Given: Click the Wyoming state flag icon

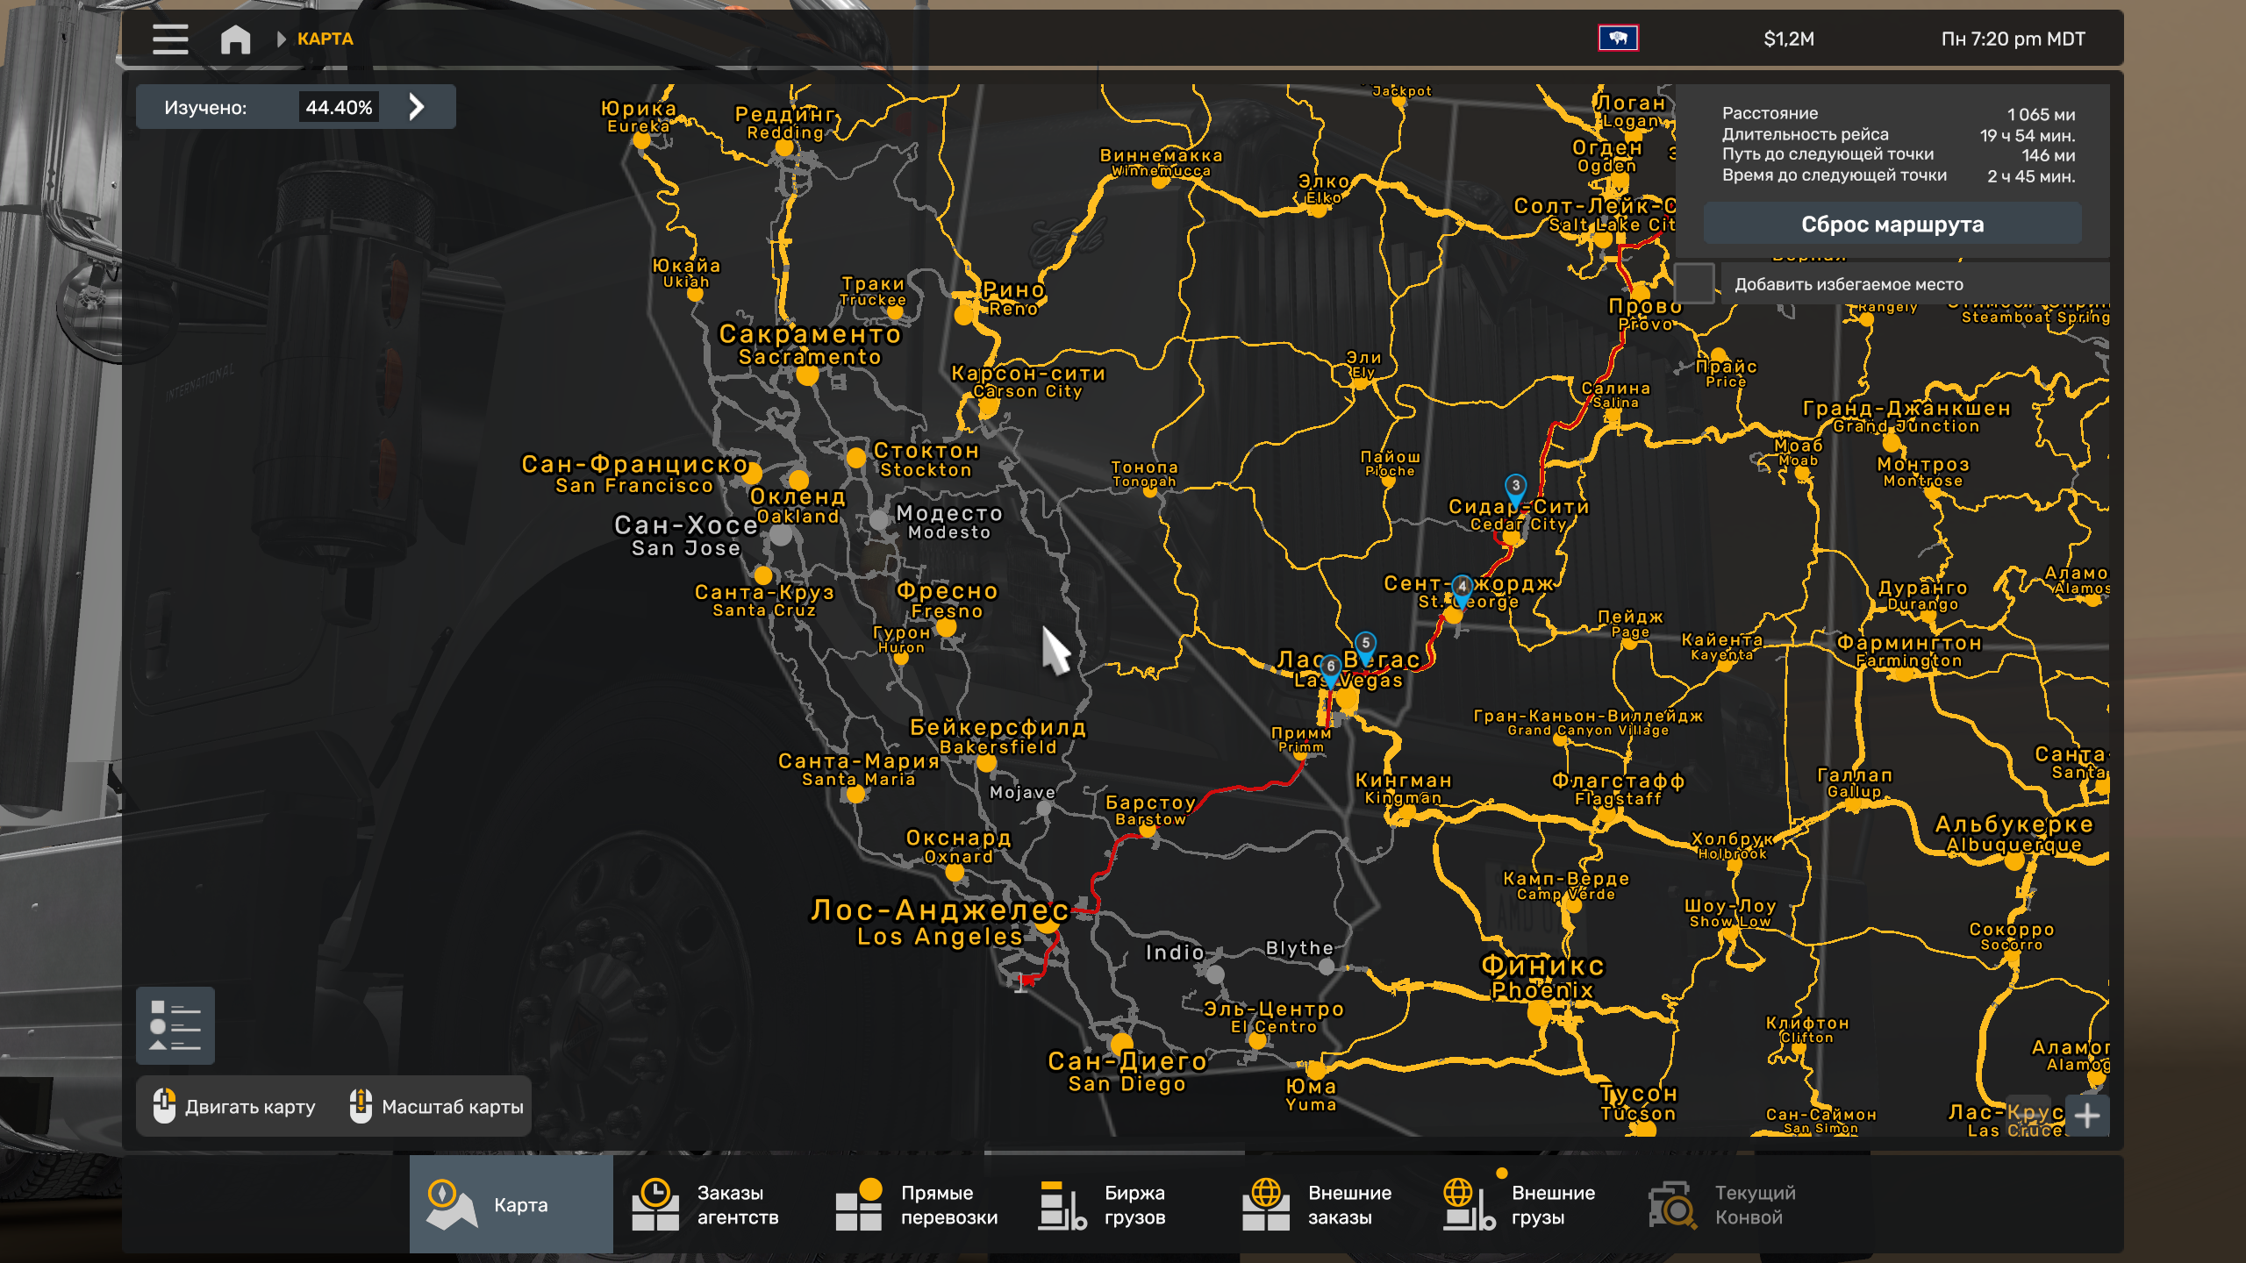Looking at the screenshot, I should pyautogui.click(x=1618, y=39).
